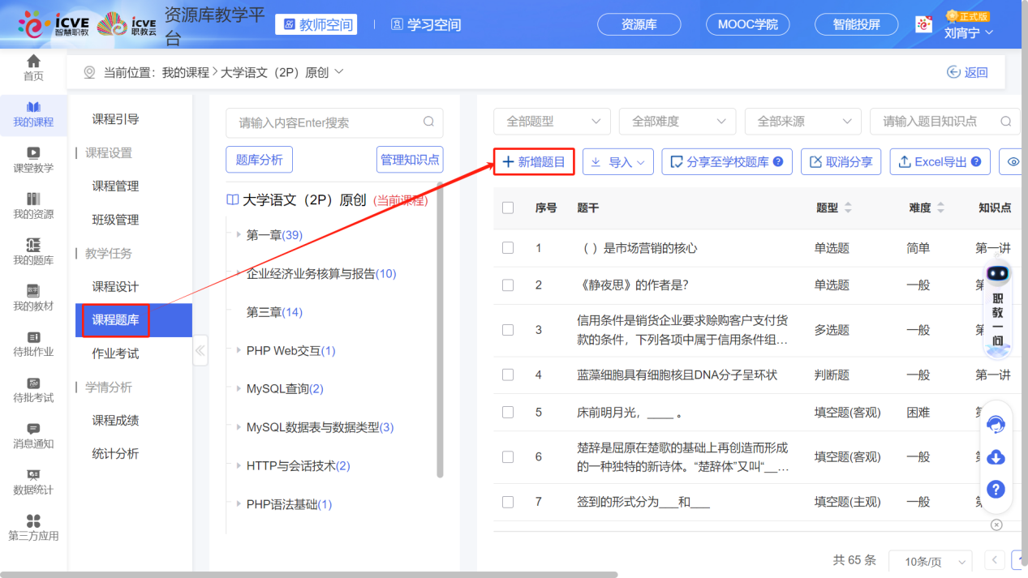Click the floating help question-mark icon
1028x578 pixels.
point(996,490)
